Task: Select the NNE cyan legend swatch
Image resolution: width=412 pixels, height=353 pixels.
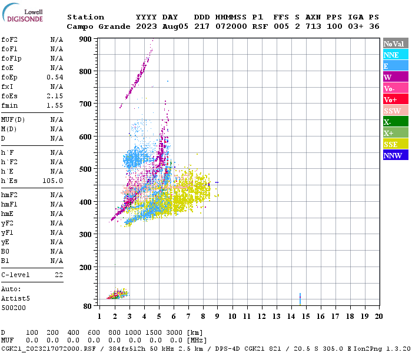Action: (396, 55)
